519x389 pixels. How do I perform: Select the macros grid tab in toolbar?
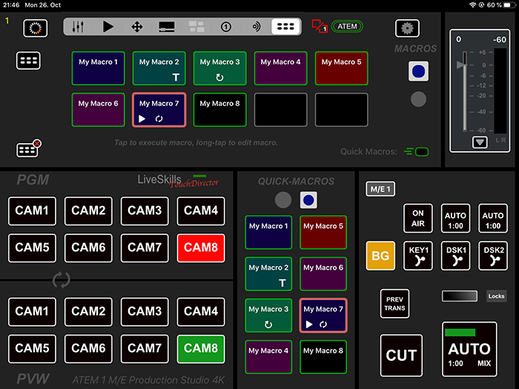(285, 27)
